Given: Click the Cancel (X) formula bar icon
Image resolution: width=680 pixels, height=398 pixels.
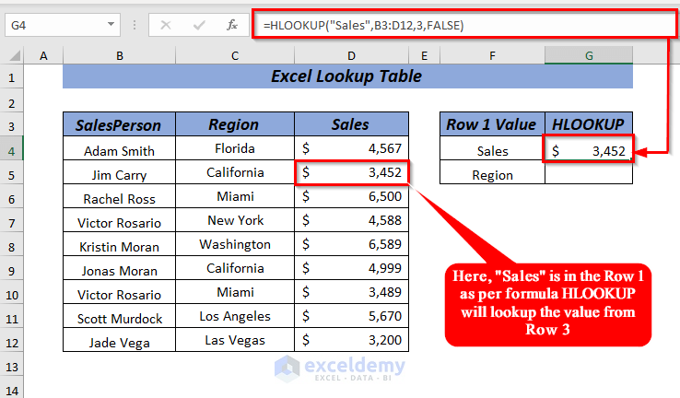Looking at the screenshot, I should coord(166,25).
